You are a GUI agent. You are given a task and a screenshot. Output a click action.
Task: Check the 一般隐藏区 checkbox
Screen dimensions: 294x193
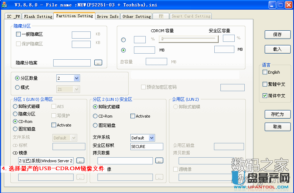[x=18, y=34]
